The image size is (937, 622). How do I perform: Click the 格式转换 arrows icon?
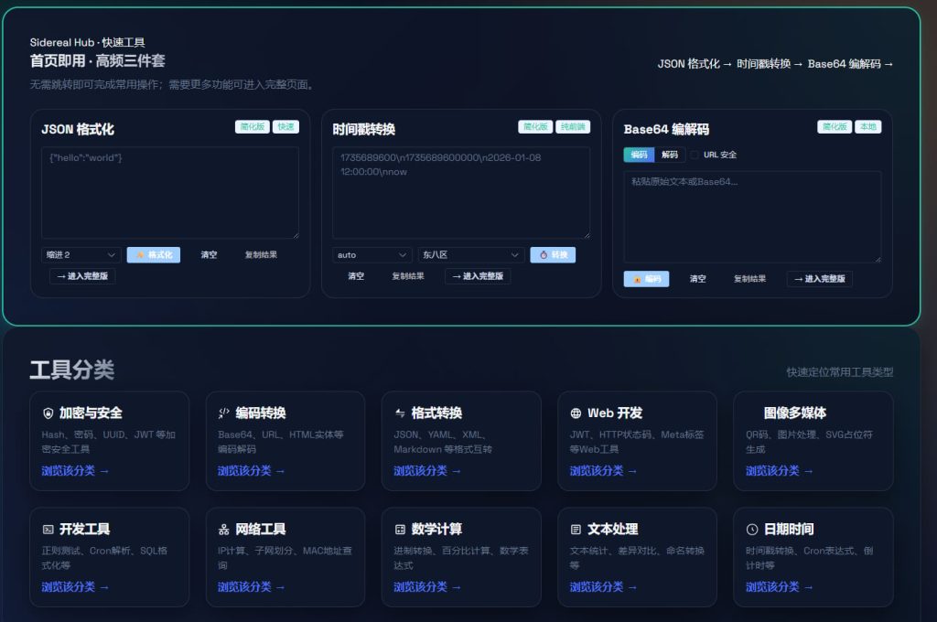pos(400,413)
